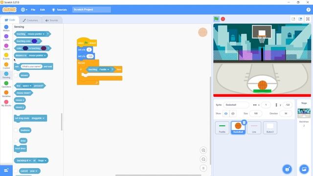Image resolution: width=313 pixels, height=176 pixels.
Task: Open the Operators block category
Action: click(x=6, y=85)
